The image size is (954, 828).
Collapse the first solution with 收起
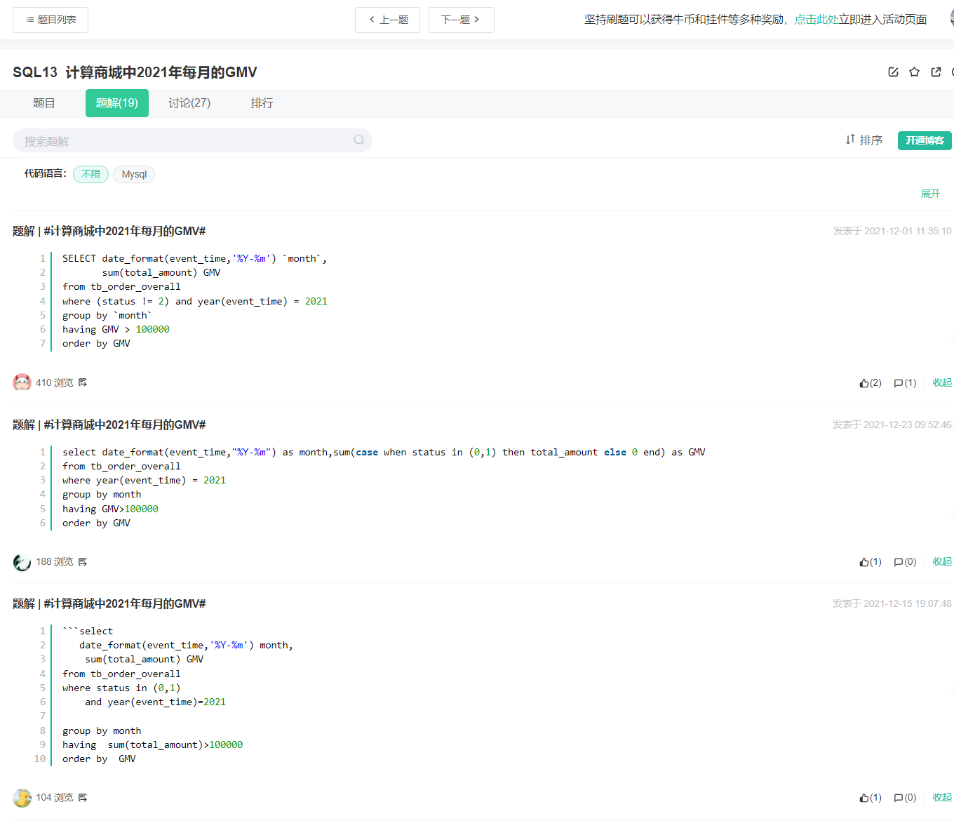[x=942, y=382]
